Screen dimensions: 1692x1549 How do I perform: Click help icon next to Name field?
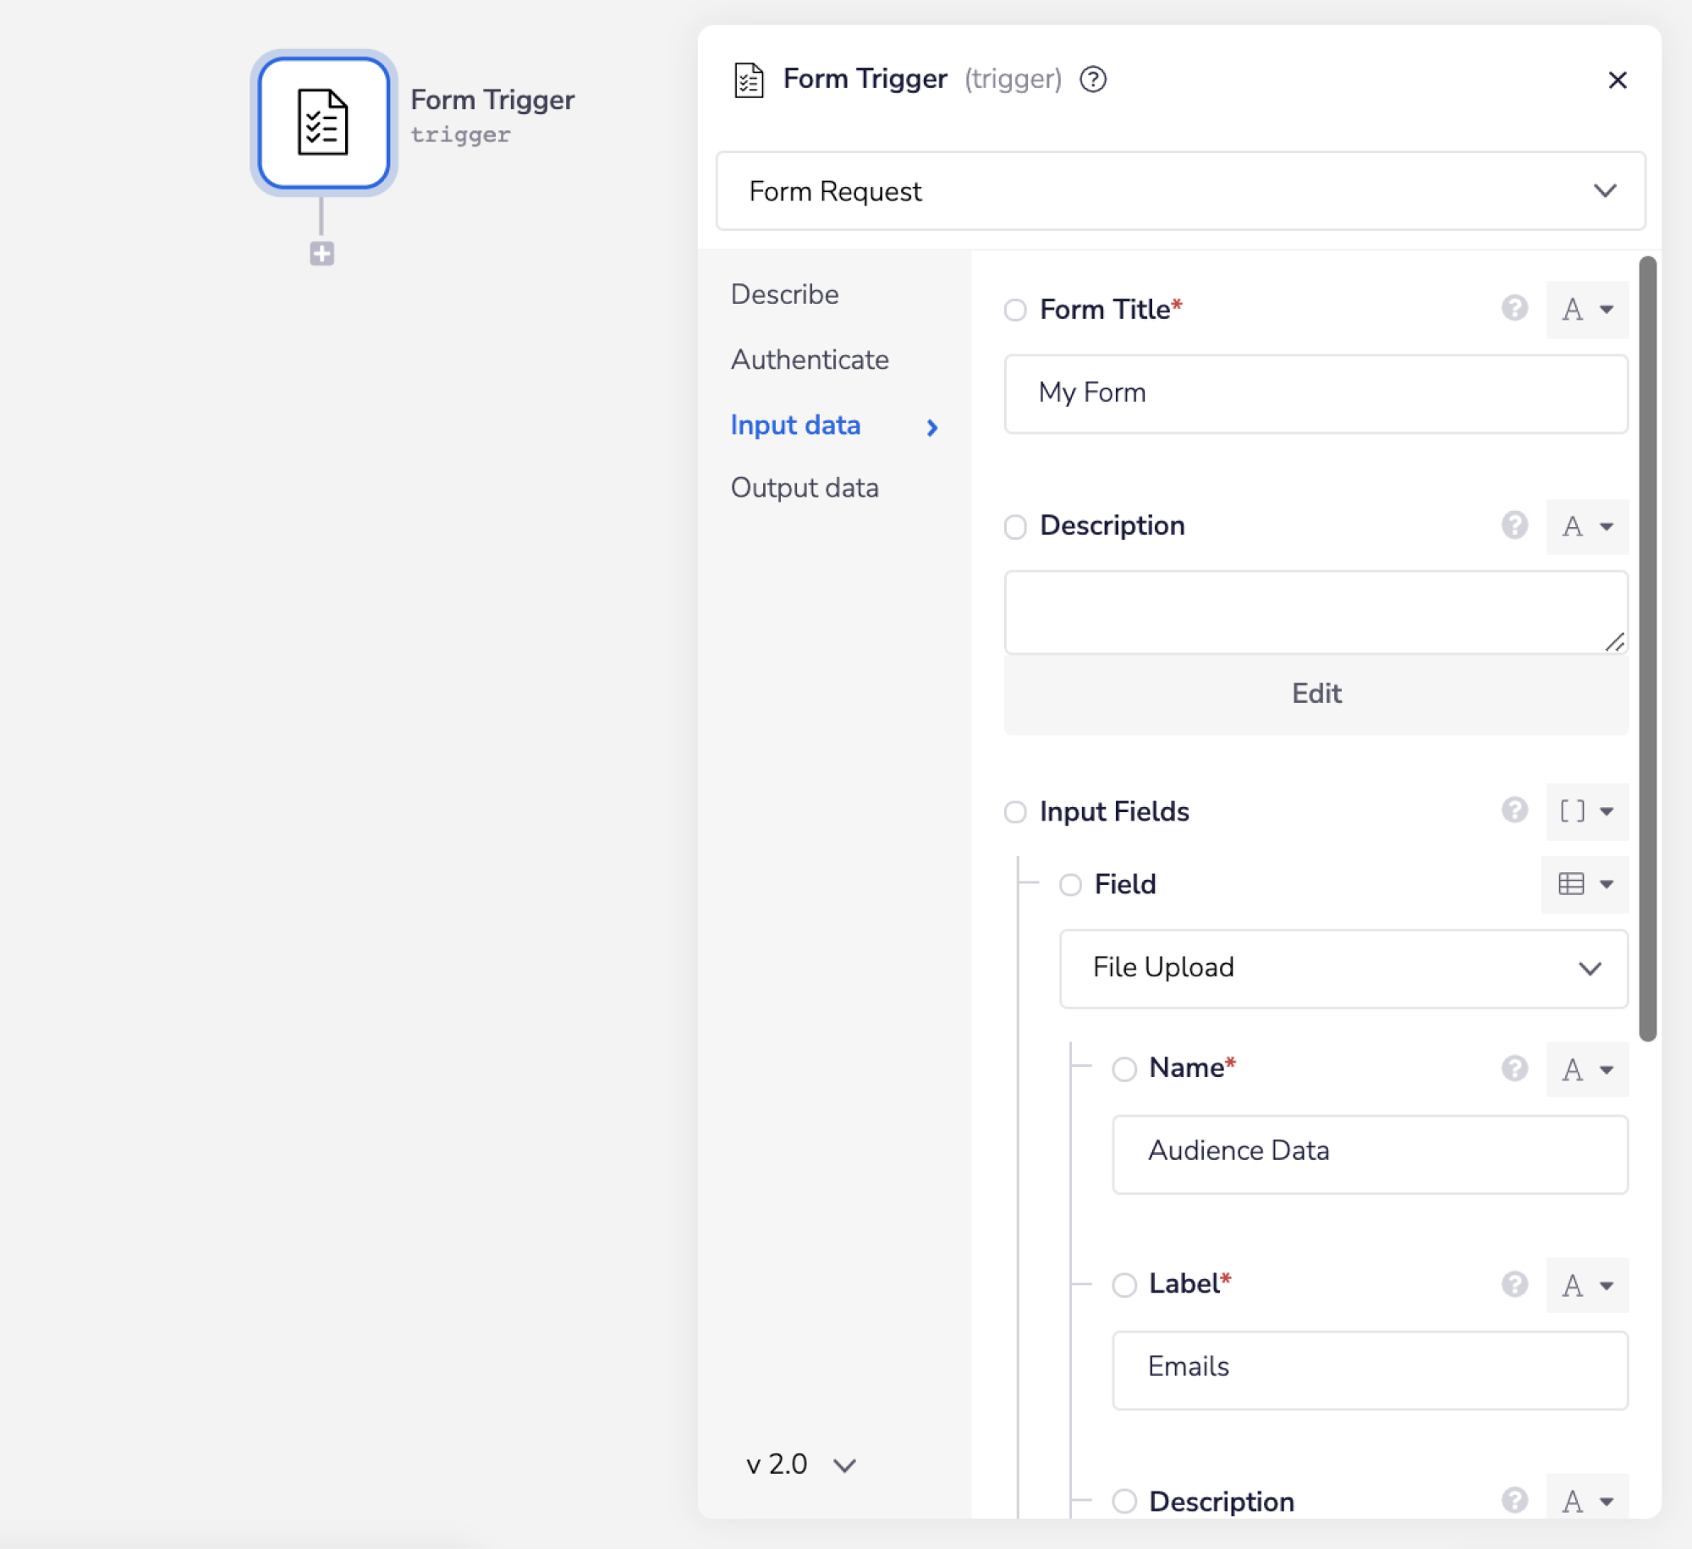[1514, 1068]
